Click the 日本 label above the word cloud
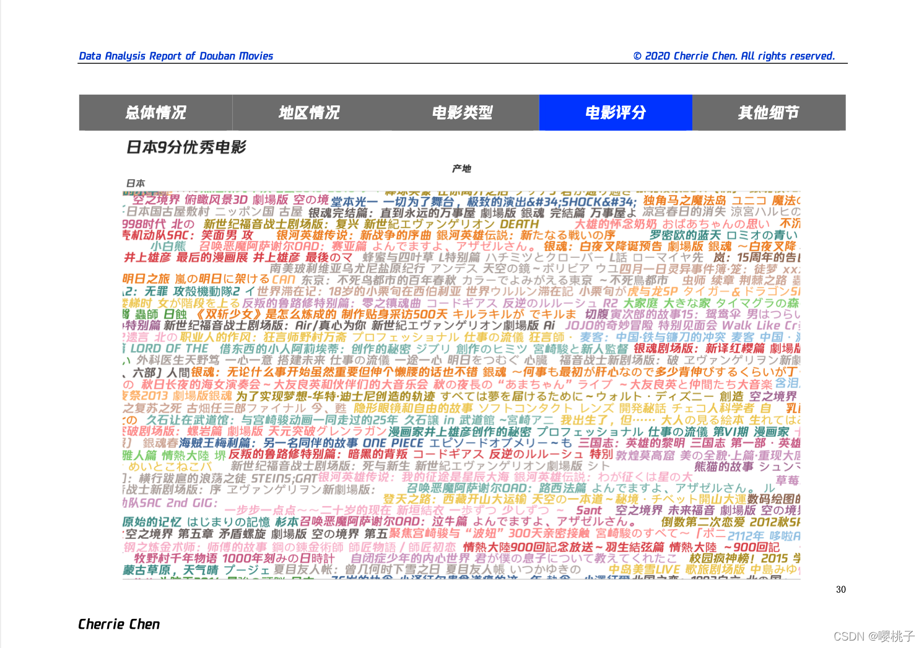The width and height of the screenshot is (924, 648). click(136, 183)
